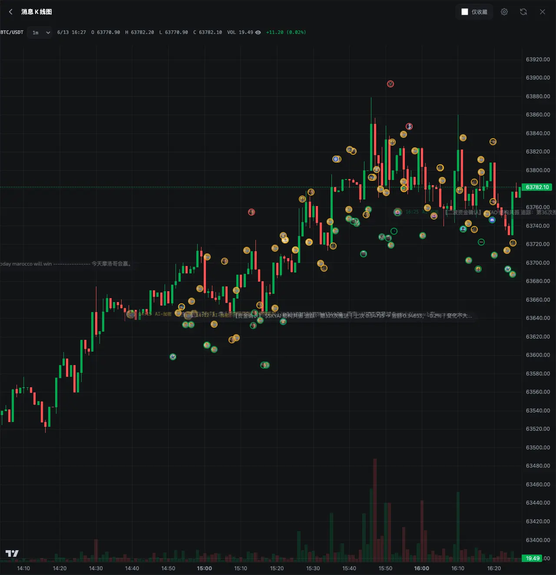Refresh the chart using the reload icon
Screen dimensions: 556x575
click(x=523, y=12)
